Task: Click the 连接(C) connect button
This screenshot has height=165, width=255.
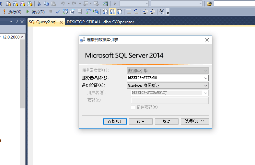Action: [x=115, y=121]
